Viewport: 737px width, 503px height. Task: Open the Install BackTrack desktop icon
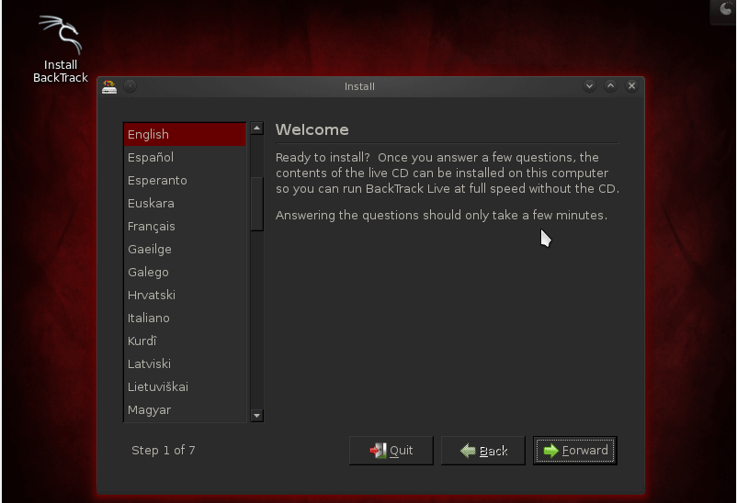click(61, 49)
